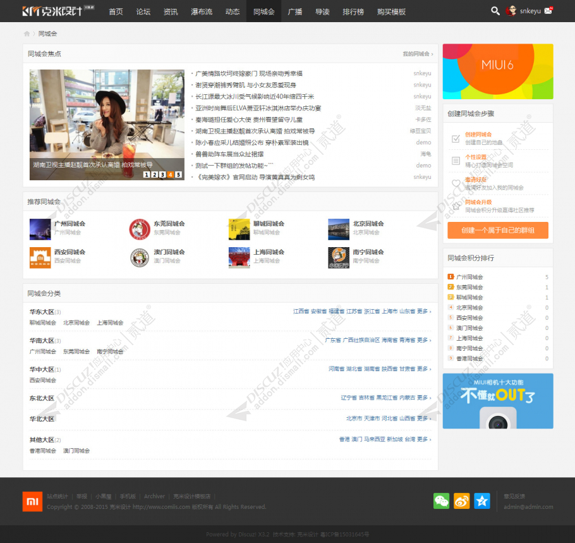Open article 长江源最大冰川受气候影响
Screen dimensions: 575x543
tap(255, 97)
